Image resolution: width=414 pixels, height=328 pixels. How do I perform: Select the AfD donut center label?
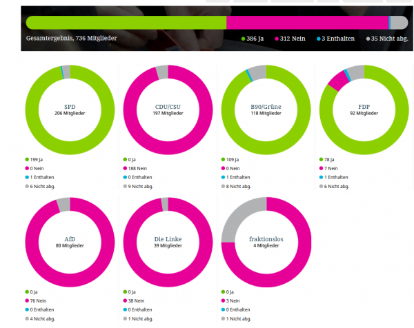pyautogui.click(x=70, y=242)
